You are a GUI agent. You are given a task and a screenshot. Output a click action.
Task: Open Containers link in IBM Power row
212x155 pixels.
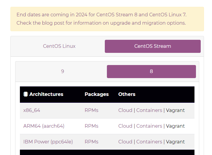point(149,142)
